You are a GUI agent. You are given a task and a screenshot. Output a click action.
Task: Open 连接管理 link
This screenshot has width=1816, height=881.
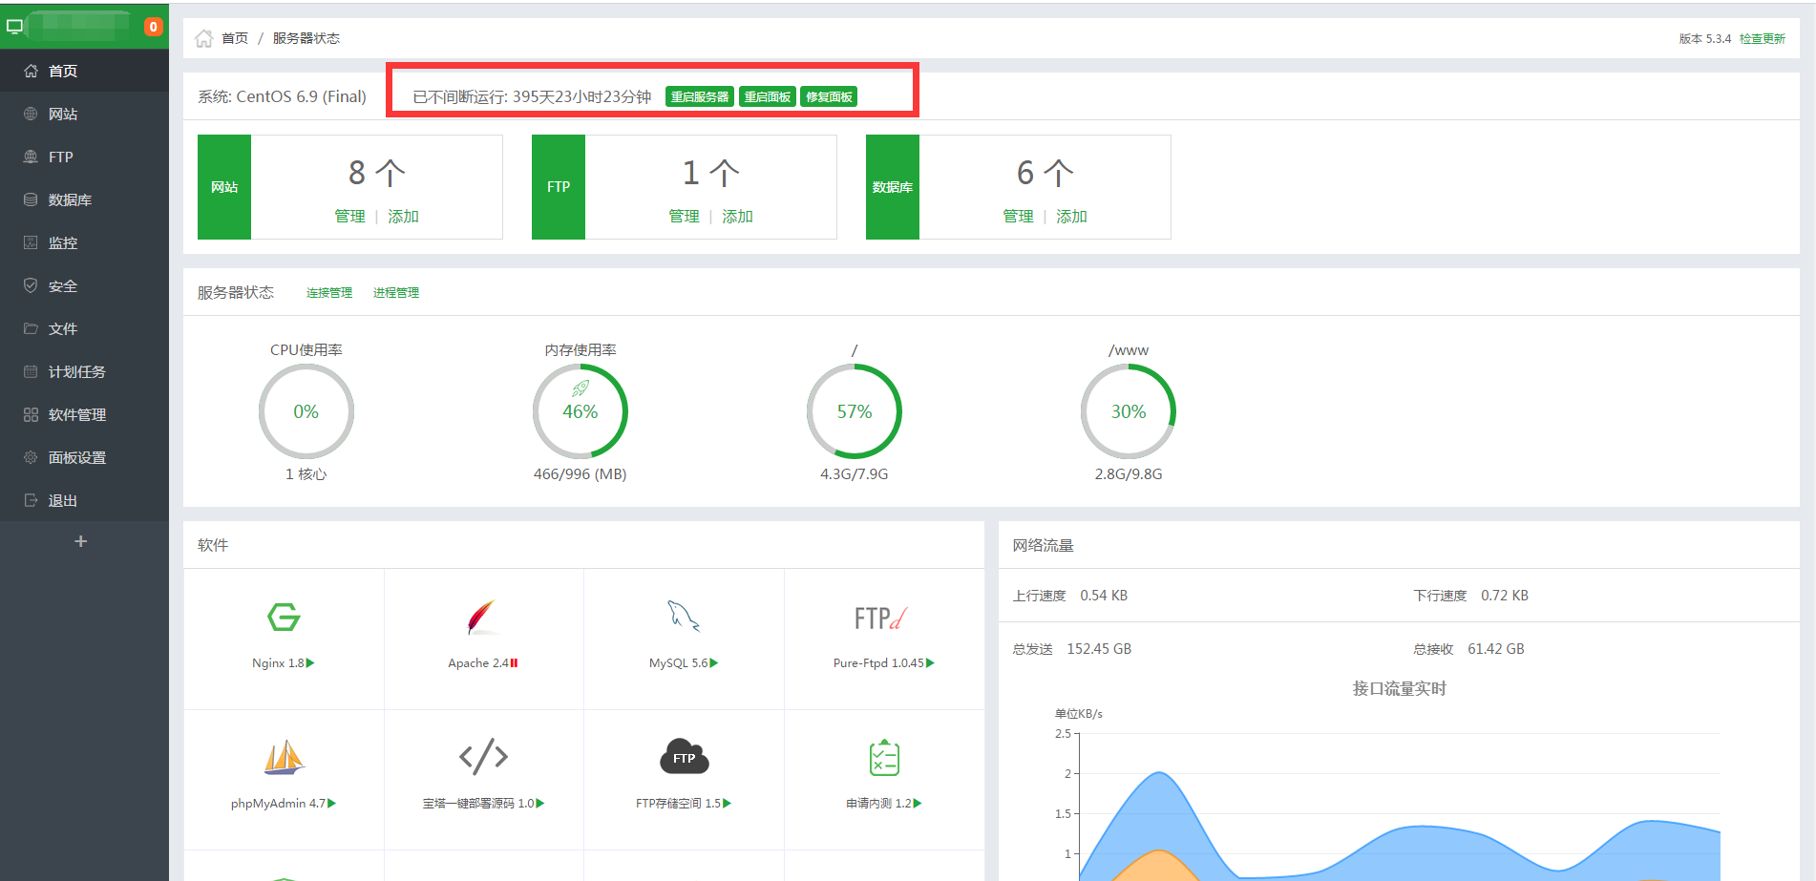329,292
